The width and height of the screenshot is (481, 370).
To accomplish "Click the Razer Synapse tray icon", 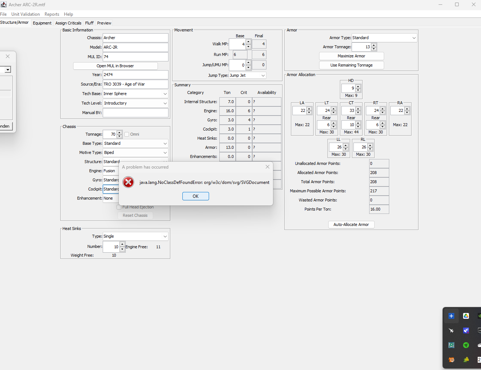I will (x=466, y=345).
